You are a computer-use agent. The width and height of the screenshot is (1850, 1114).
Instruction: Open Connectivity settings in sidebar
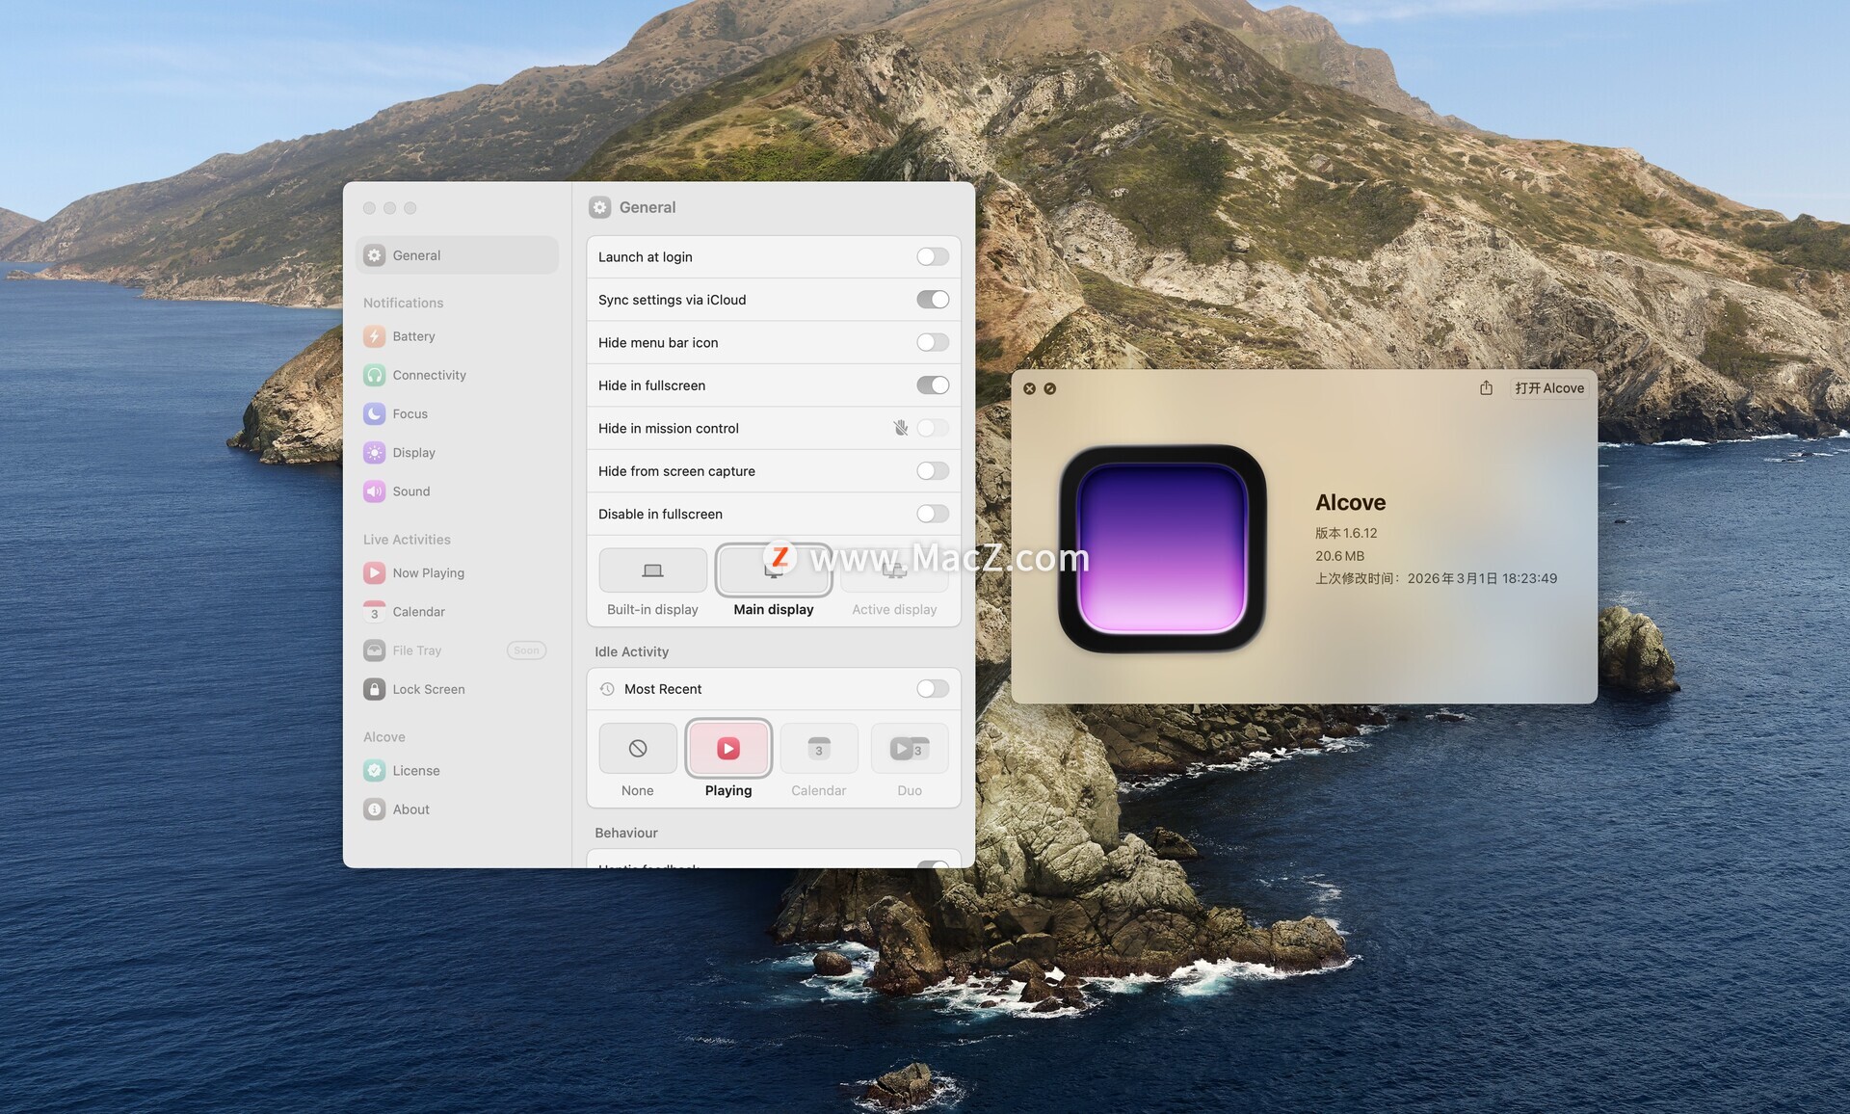coord(428,375)
